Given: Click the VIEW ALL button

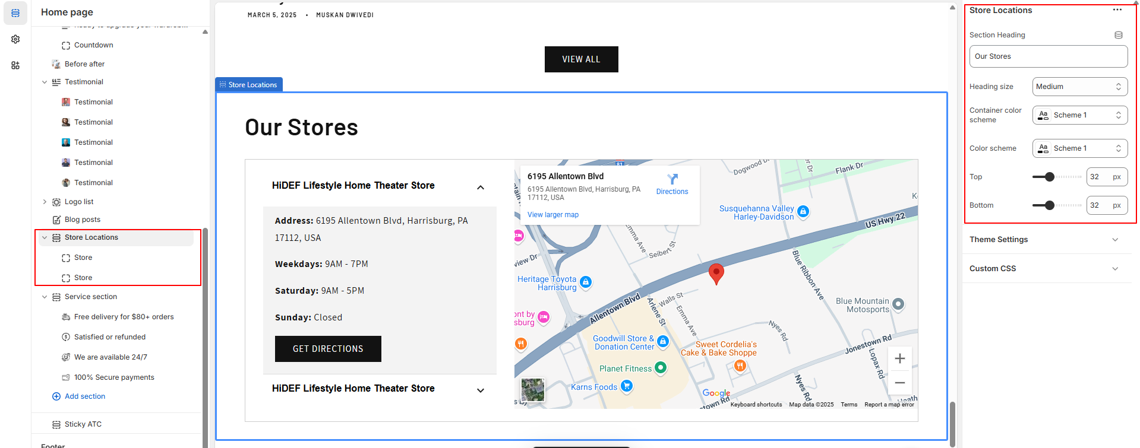Looking at the screenshot, I should point(582,59).
